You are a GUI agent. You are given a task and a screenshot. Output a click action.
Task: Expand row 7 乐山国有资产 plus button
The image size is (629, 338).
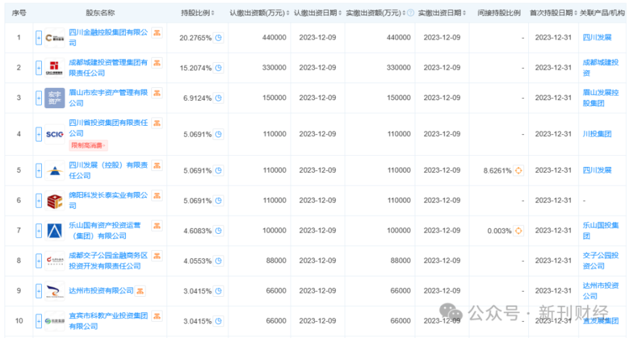tap(39, 231)
